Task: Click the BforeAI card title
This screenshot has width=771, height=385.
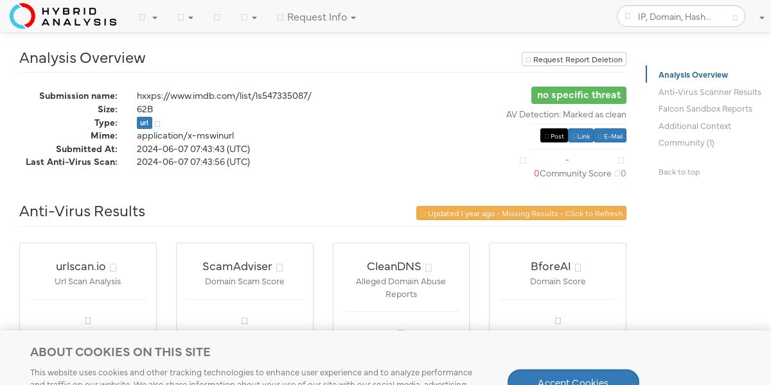Action: tap(551, 266)
